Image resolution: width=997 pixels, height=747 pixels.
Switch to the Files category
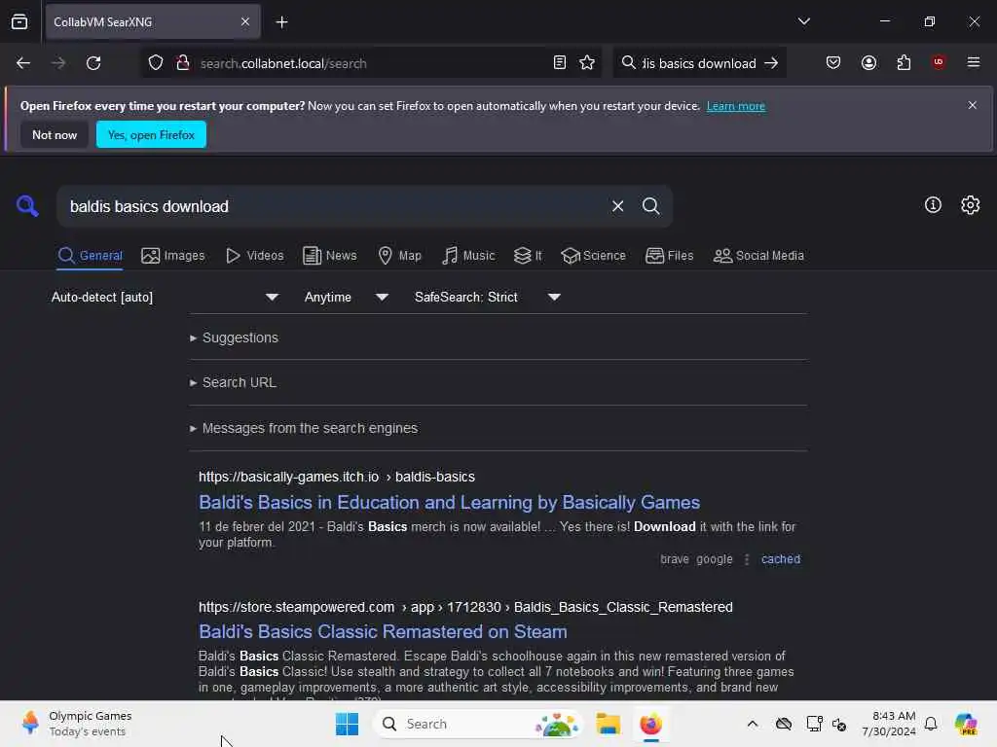point(669,256)
